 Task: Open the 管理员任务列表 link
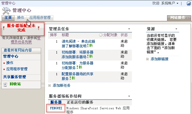(26, 40)
